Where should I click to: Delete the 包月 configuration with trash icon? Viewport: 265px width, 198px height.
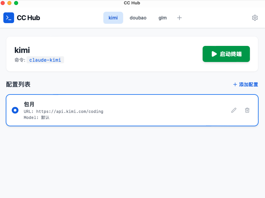tap(247, 110)
